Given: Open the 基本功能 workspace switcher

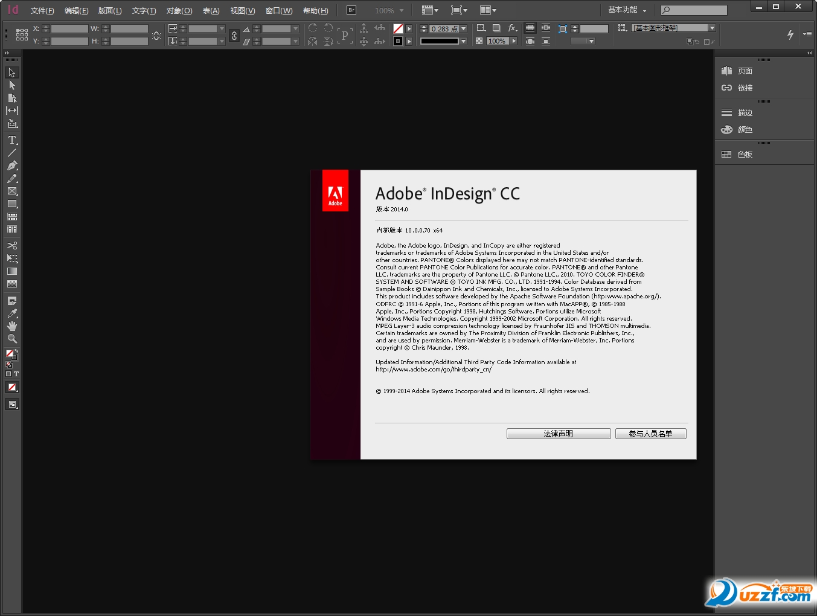Looking at the screenshot, I should (x=627, y=10).
